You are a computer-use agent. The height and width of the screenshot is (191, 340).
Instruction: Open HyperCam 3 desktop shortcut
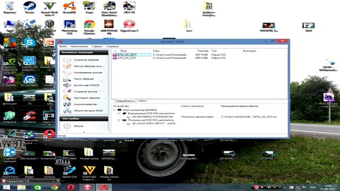pyautogui.click(x=129, y=26)
